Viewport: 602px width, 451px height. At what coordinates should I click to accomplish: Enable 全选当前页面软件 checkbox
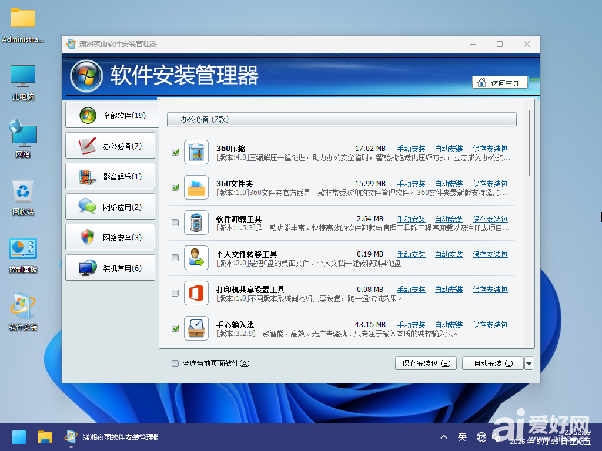click(175, 364)
